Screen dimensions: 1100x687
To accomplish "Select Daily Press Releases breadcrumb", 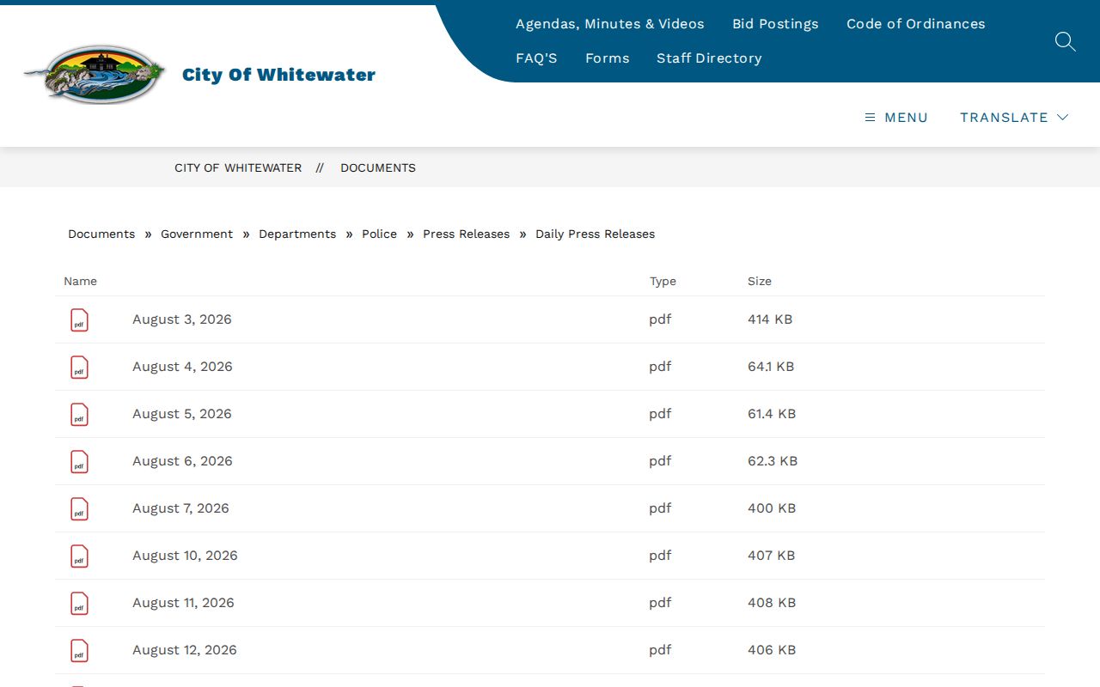I will (595, 234).
